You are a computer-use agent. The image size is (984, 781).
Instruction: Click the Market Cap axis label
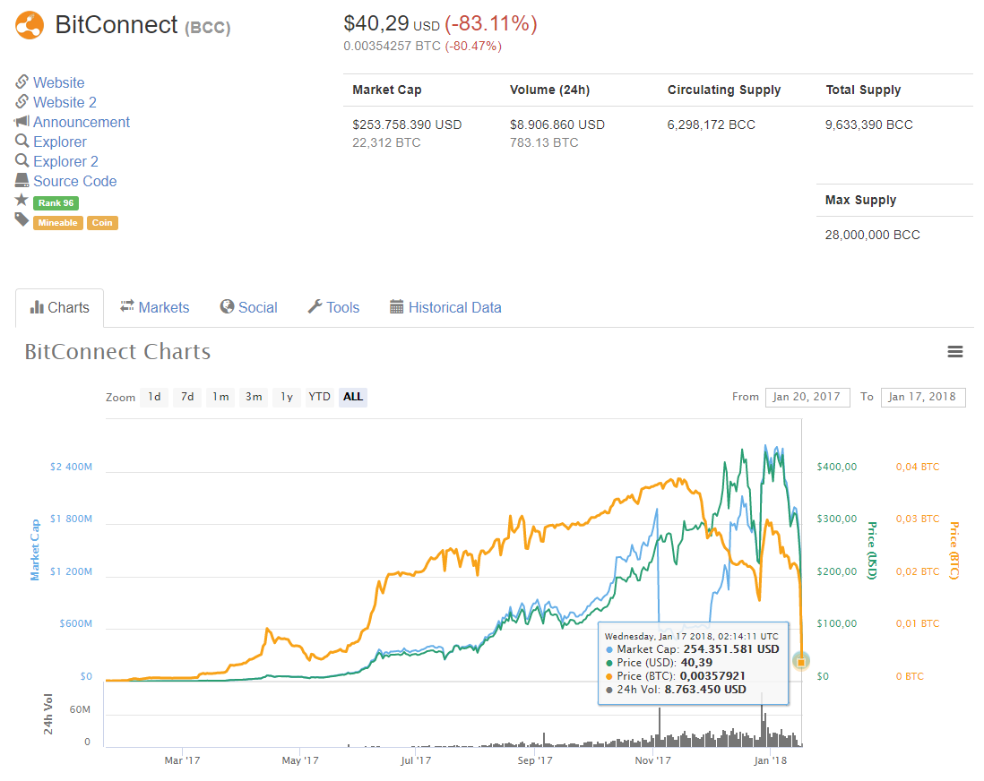click(35, 550)
